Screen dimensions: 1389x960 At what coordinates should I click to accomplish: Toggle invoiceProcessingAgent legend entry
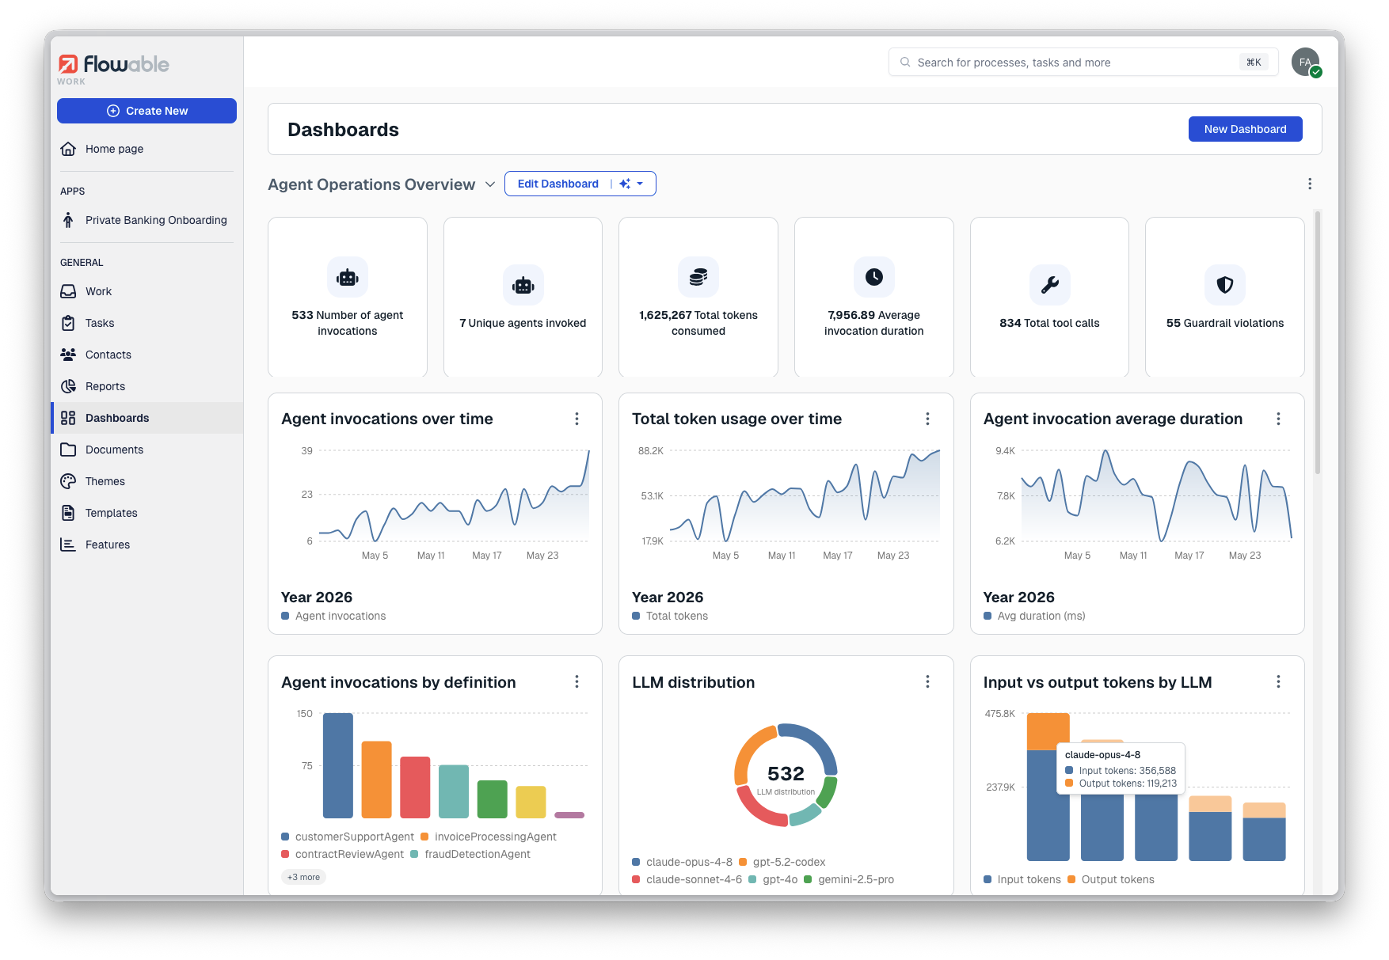489,837
